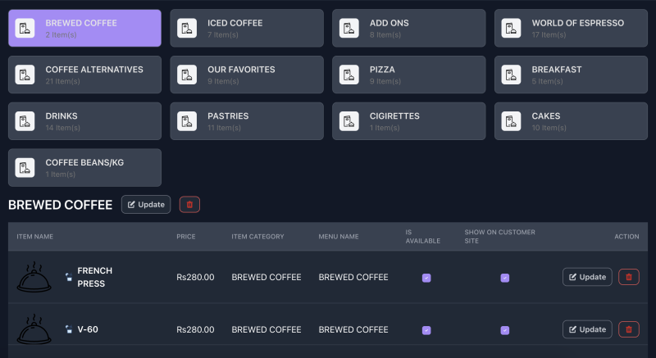Image resolution: width=656 pixels, height=358 pixels.
Task: Update the BREWED COFFEE menu heading
Action: [x=146, y=204]
